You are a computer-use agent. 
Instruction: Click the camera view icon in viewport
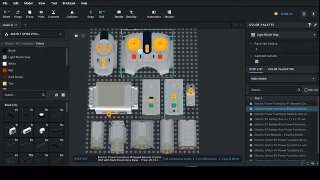(76, 35)
